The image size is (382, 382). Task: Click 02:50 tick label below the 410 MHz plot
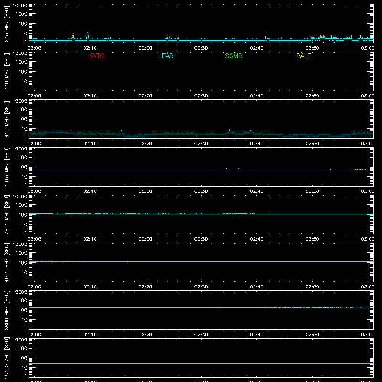pos(312,96)
